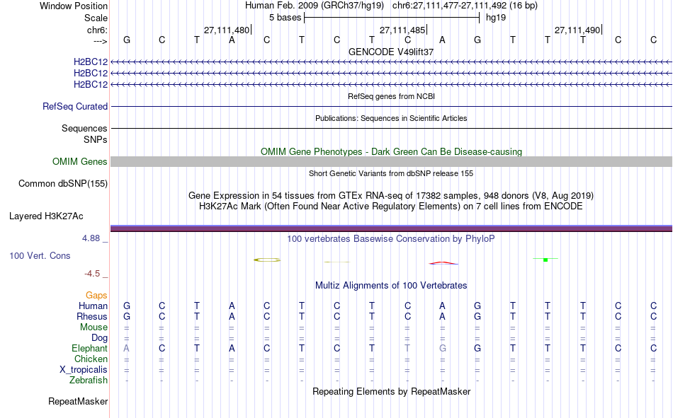Screen dimensions: 673x418
Task: Click the 27,111,480 coordinate marker
Action: (227, 30)
